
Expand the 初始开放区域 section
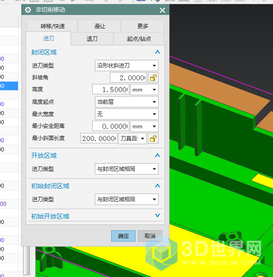pyautogui.click(x=157, y=216)
